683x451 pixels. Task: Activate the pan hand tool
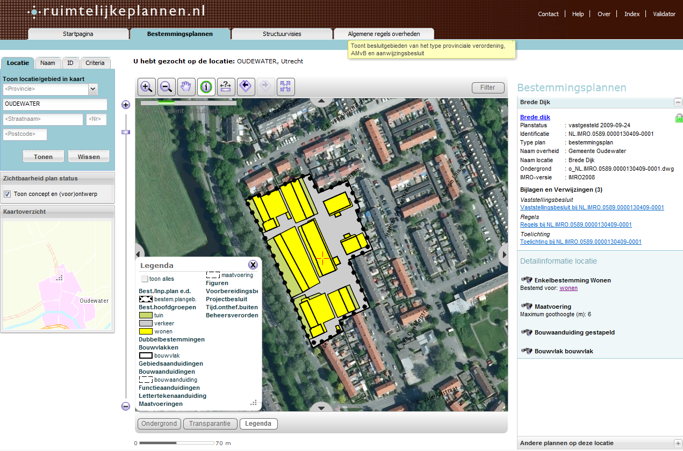(186, 86)
